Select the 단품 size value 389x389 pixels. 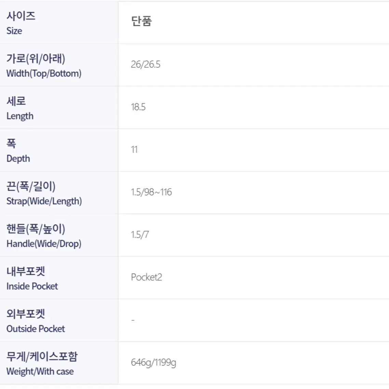tap(142, 21)
